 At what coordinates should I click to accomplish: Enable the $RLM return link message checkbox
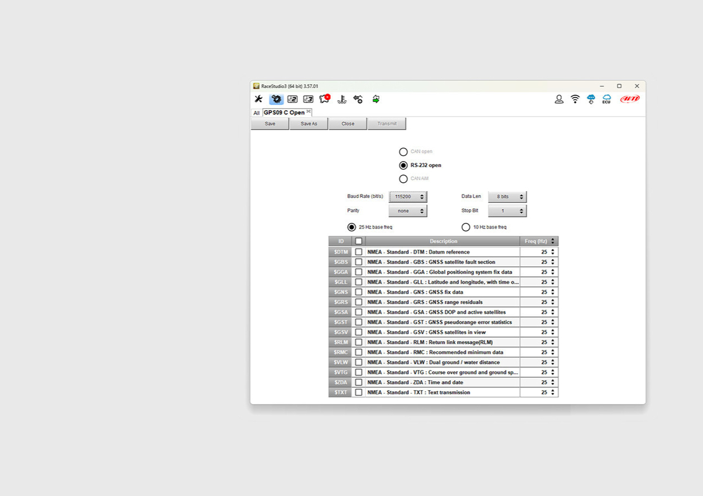[x=359, y=342]
